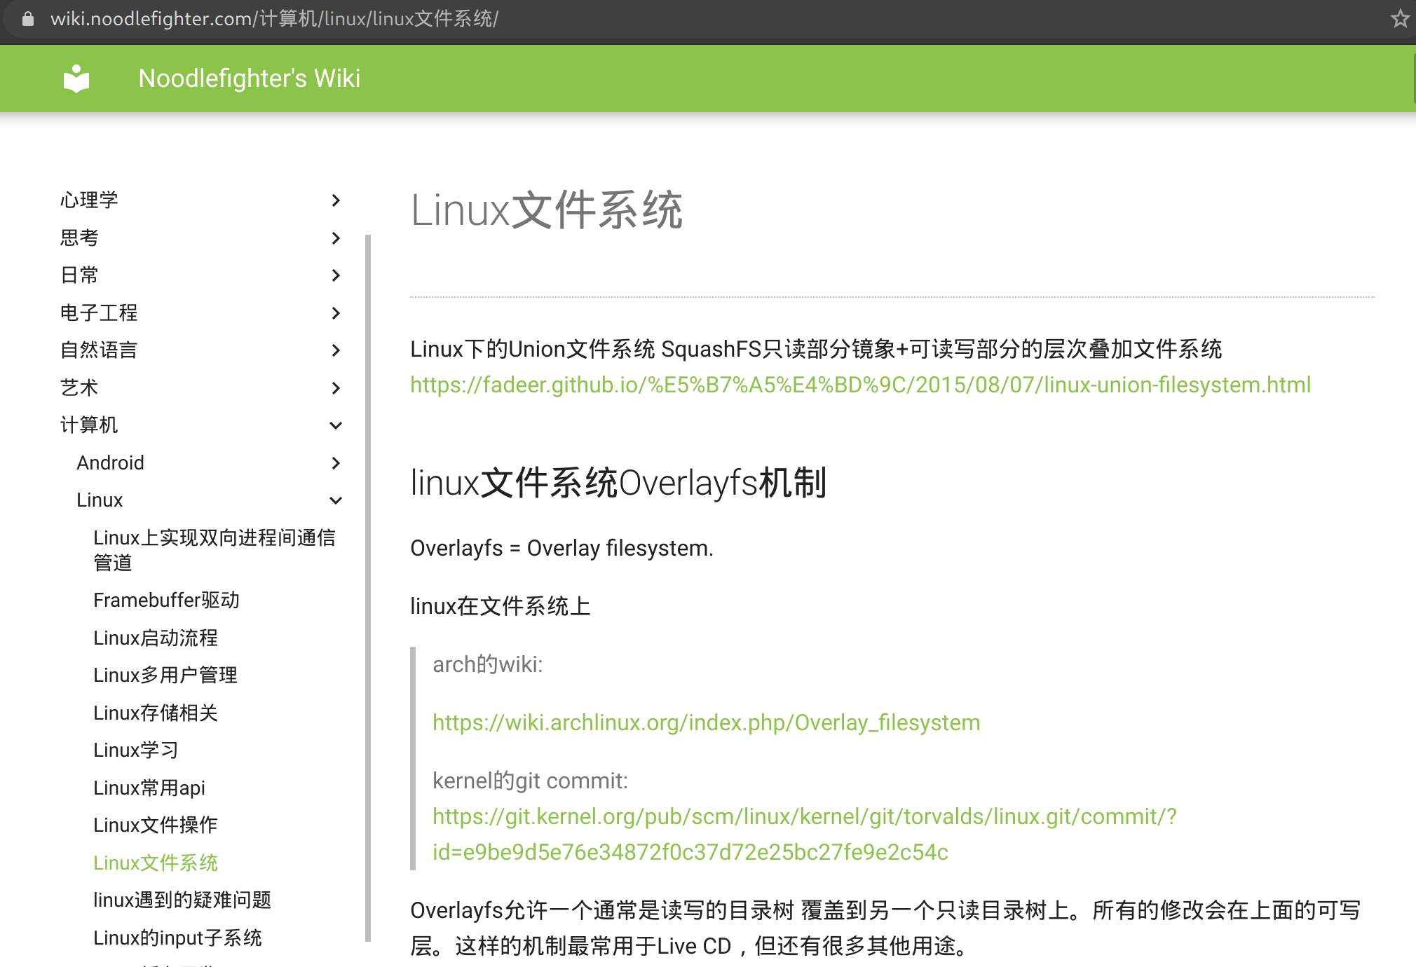Open the fadeer.github.io union filesystem link
The width and height of the screenshot is (1416, 967).
(860, 385)
